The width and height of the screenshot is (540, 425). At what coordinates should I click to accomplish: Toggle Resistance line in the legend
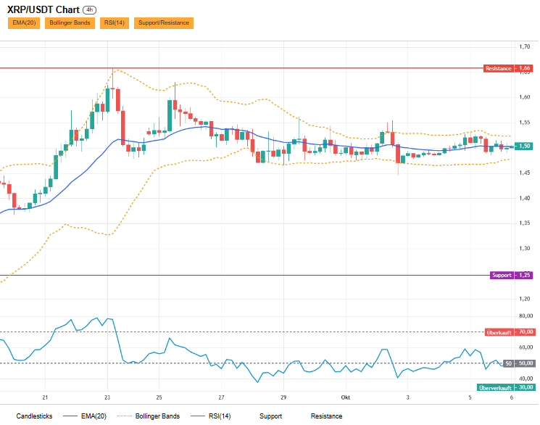pyautogui.click(x=326, y=416)
